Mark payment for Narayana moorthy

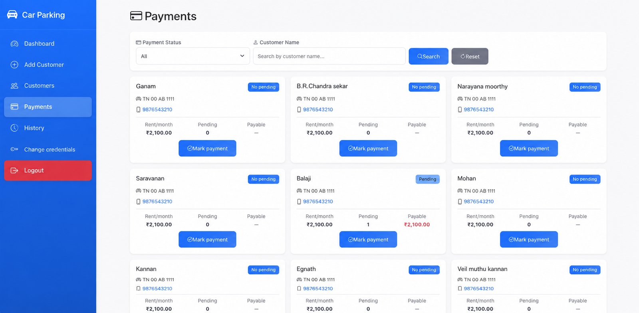tap(529, 149)
